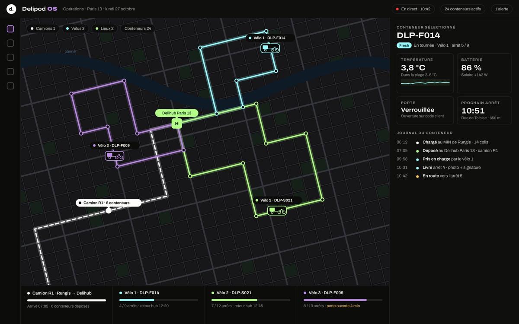
Task: Click the green Vélo 2 cargo bike marker
Action: tap(277, 210)
